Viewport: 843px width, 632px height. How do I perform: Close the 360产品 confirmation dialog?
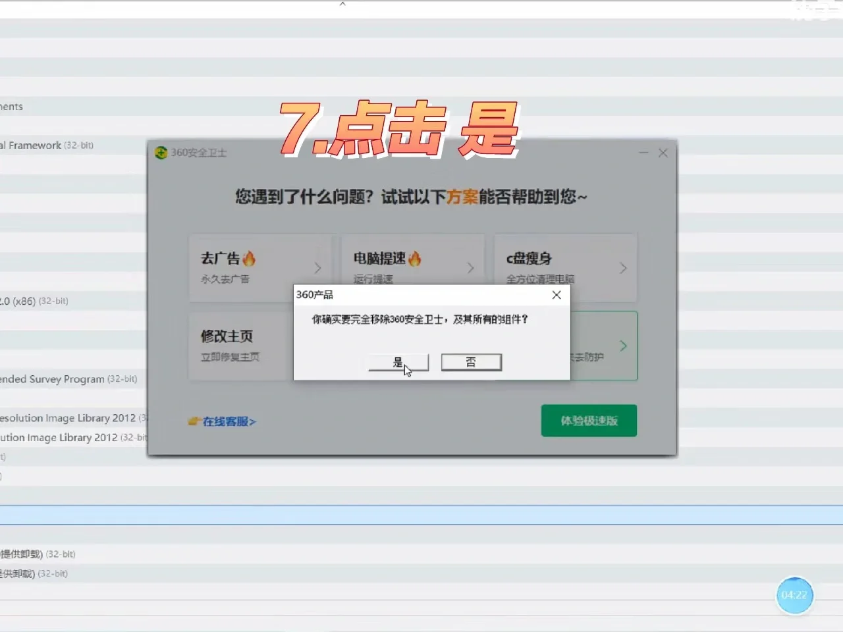click(557, 295)
